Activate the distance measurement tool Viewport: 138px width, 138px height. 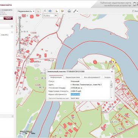(x=45, y=11)
